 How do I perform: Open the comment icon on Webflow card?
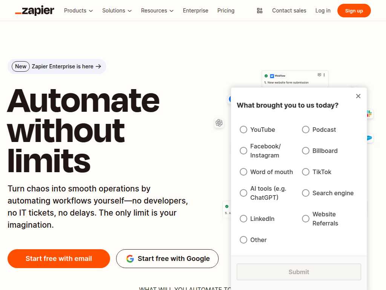click(x=319, y=75)
